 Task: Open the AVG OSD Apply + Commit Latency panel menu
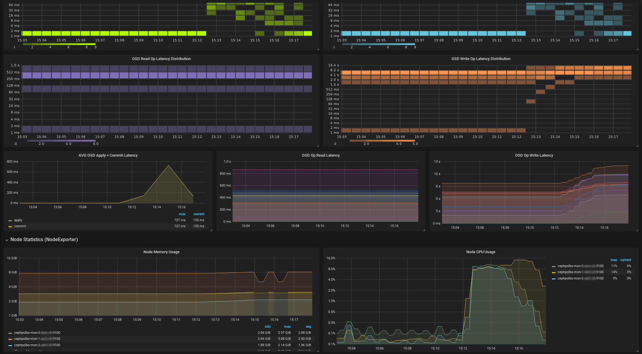pyautogui.click(x=108, y=155)
